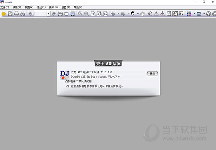The image size is (216, 150).
Task: Click the text box annotation icon
Action: click(169, 14)
